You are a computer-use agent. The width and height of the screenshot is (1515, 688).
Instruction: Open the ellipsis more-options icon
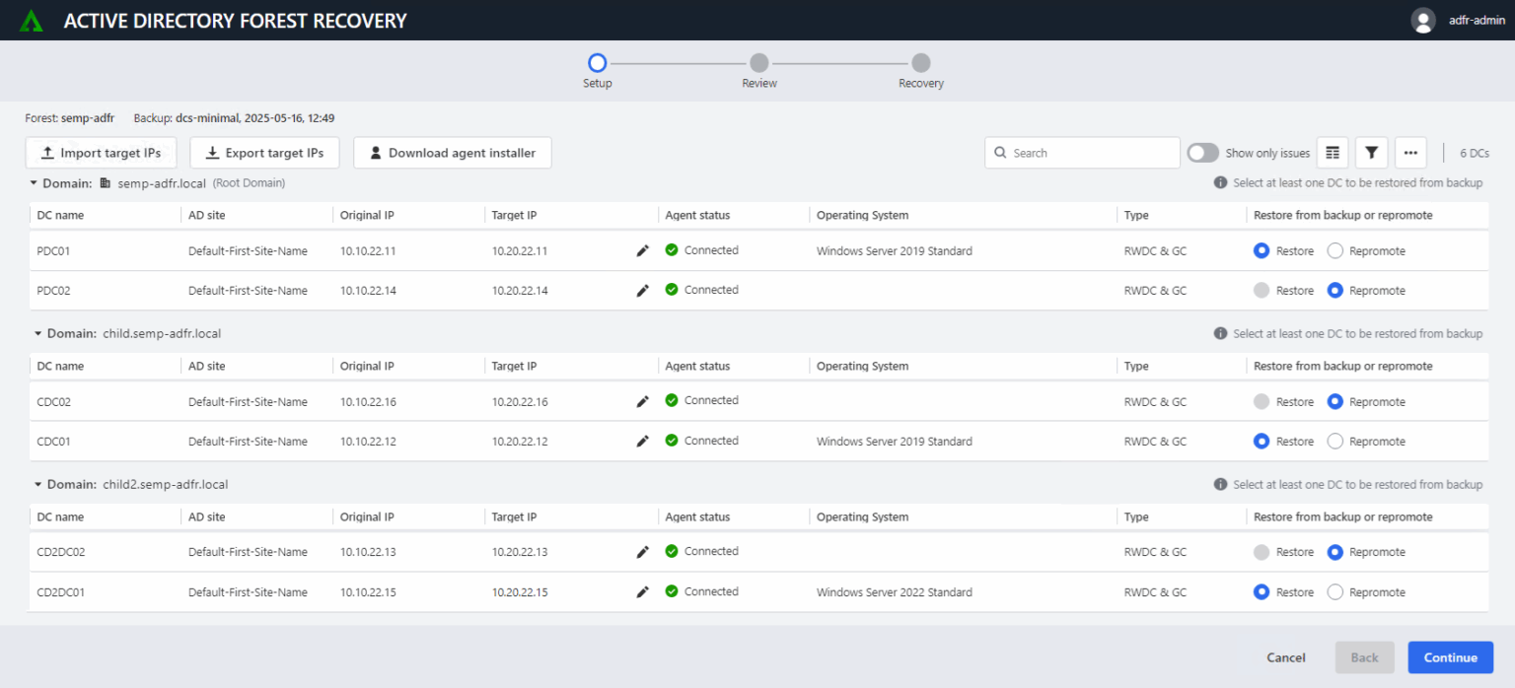tap(1410, 153)
